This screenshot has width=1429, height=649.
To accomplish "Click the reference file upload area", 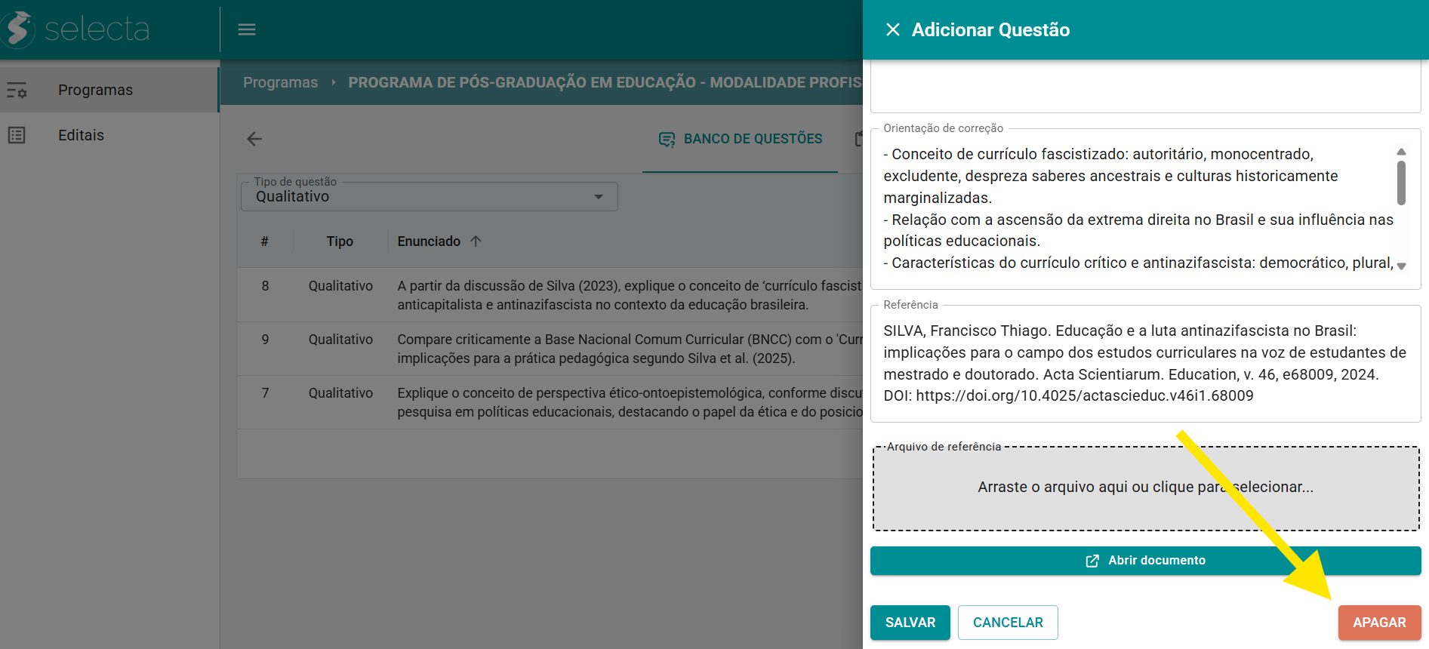I will click(1144, 488).
